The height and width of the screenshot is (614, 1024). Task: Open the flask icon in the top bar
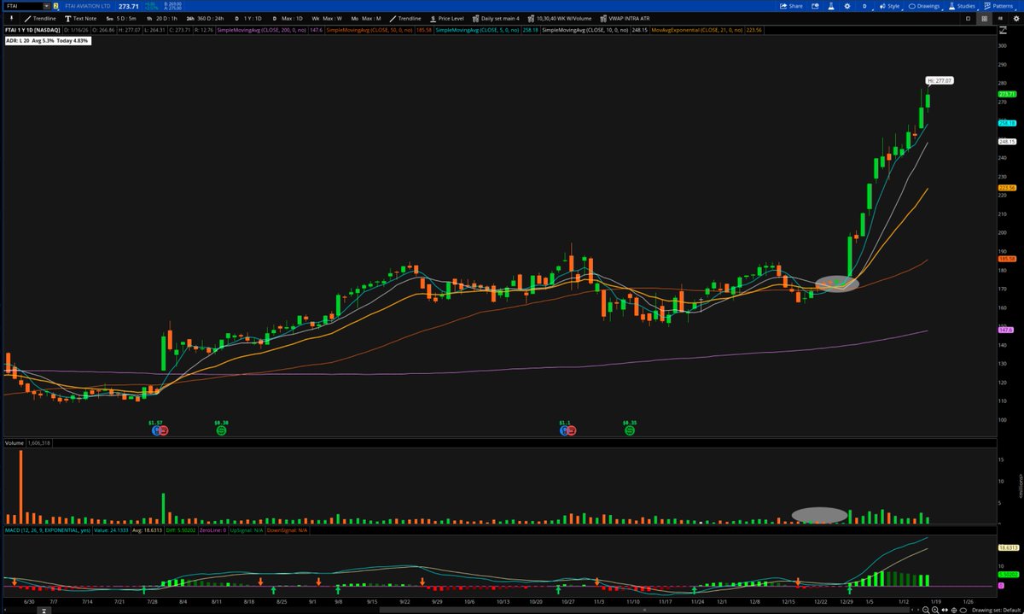point(831,6)
